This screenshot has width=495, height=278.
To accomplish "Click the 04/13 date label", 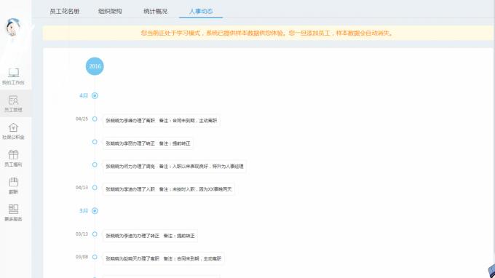I will [x=82, y=188].
